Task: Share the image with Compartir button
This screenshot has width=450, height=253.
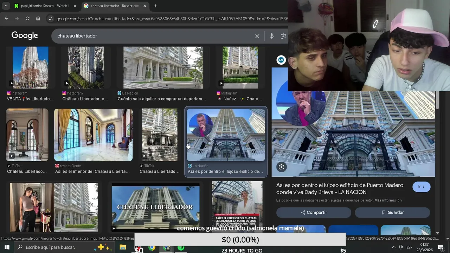Action: pos(314,213)
